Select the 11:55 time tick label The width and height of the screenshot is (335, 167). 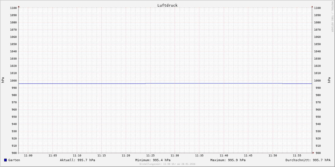click(x=297, y=156)
